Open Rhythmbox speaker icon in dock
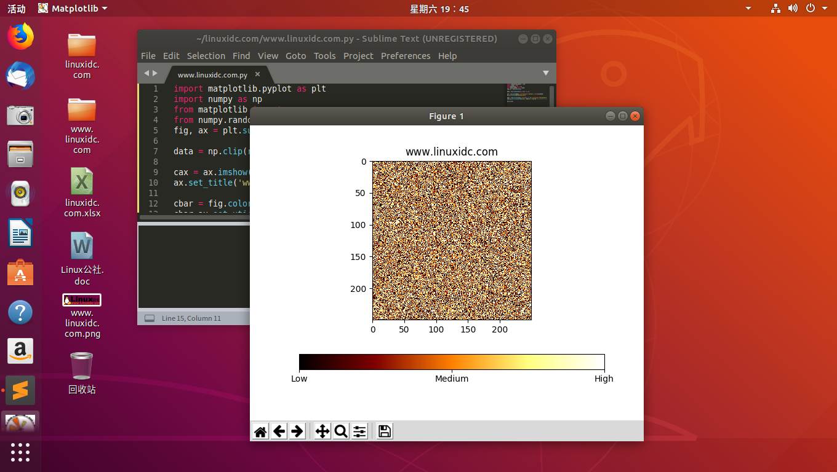Screen dimensions: 837x472 [x=20, y=194]
